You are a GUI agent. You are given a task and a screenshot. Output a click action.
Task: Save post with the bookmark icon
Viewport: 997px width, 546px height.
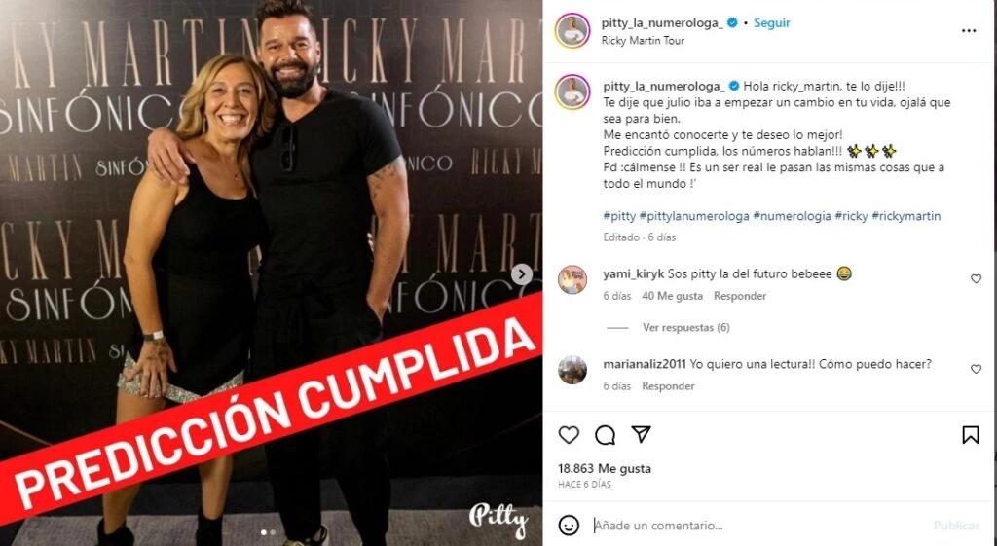971,435
